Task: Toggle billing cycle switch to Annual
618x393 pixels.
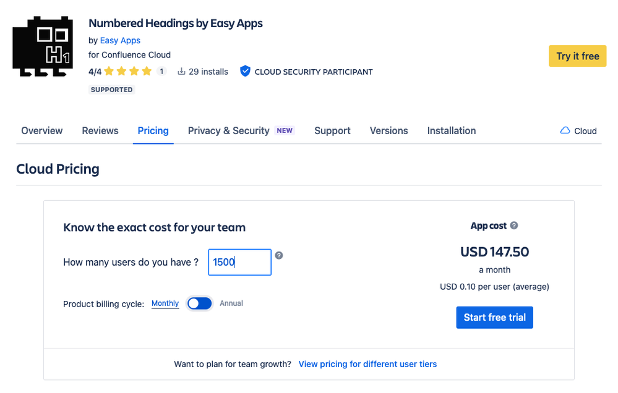Action: pyautogui.click(x=200, y=303)
